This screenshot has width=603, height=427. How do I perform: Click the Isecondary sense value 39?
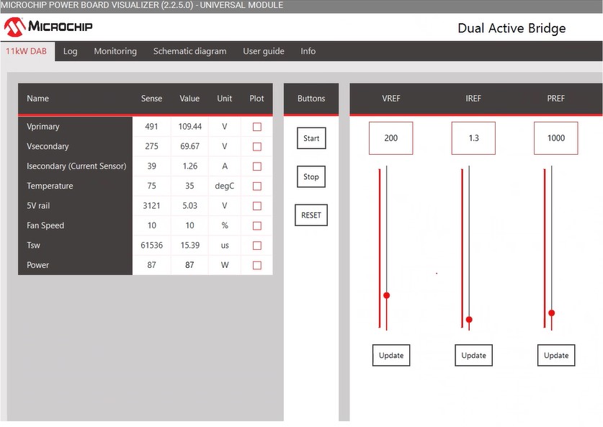tap(151, 166)
